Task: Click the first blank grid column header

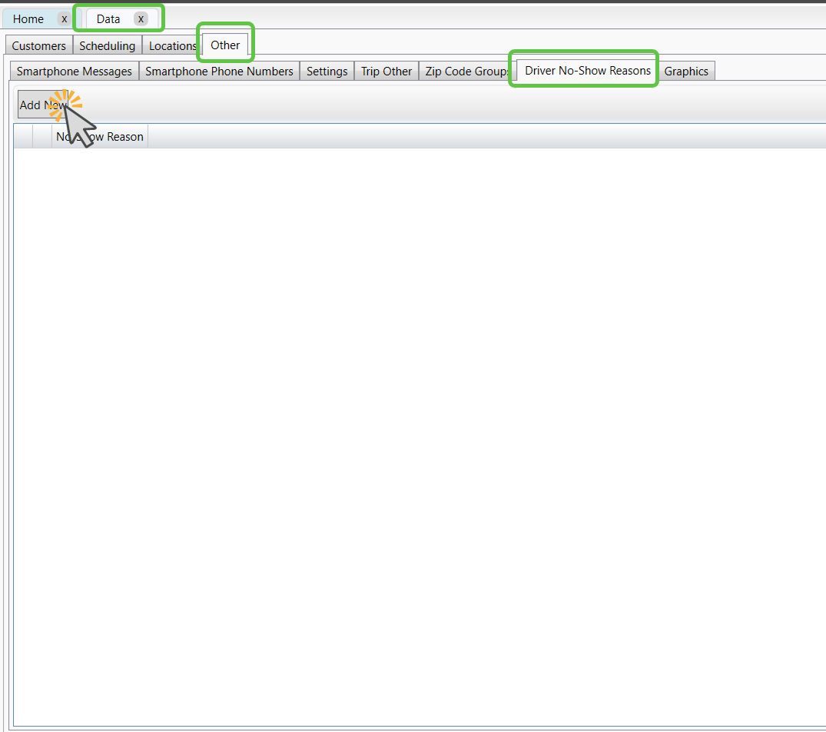Action: click(x=23, y=137)
